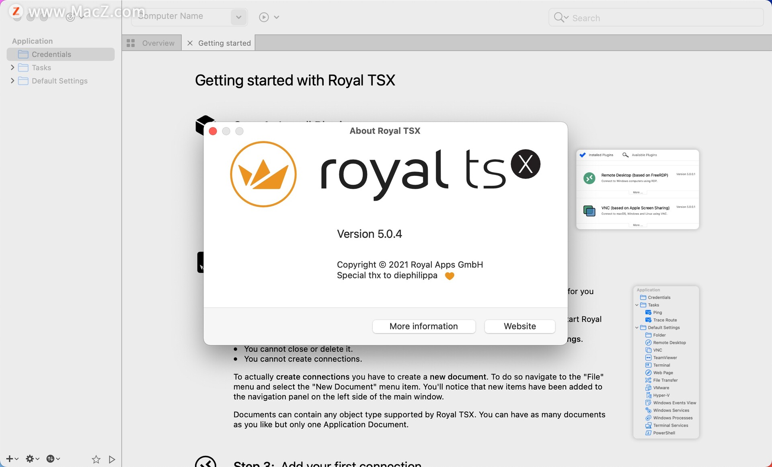The width and height of the screenshot is (772, 467).
Task: Click the Website button in About dialog
Action: (x=520, y=326)
